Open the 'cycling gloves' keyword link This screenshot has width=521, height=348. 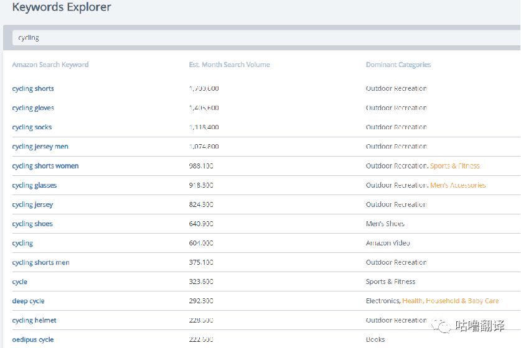click(x=33, y=108)
